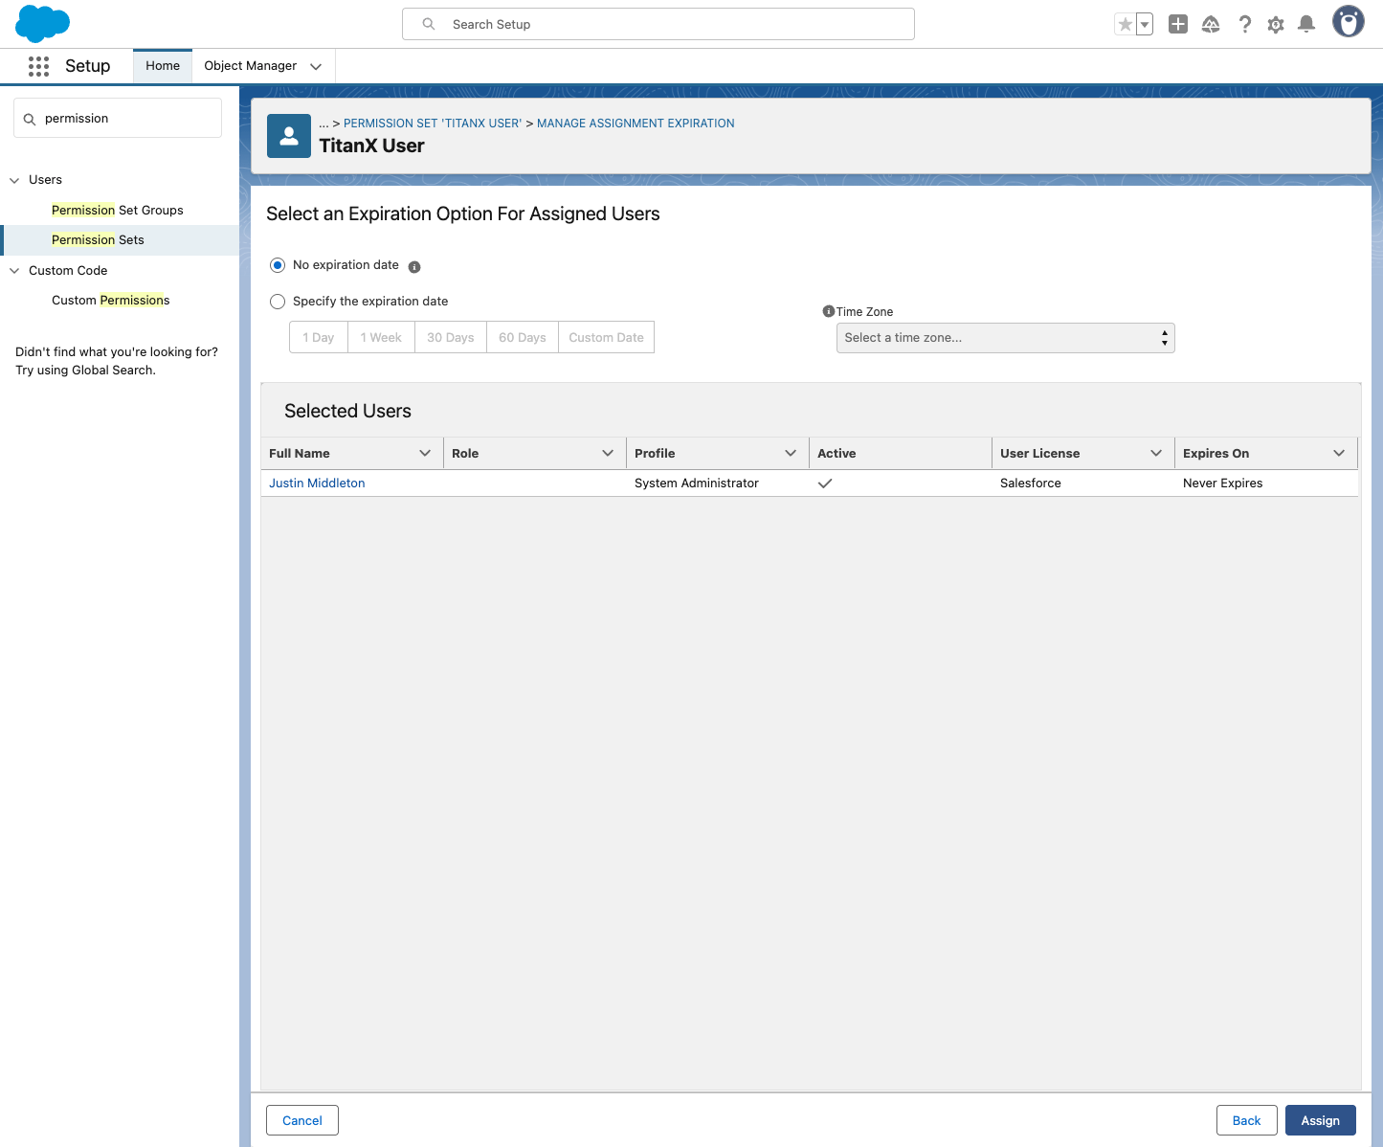
Task: Switch to the Home tab
Action: (x=163, y=66)
